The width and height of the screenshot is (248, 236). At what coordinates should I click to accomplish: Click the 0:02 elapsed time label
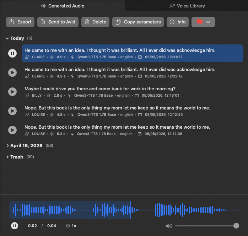point(32,226)
